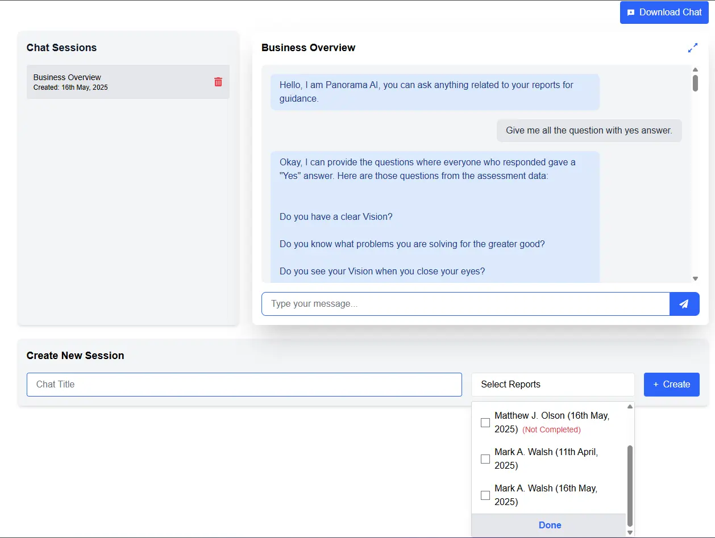Open the Business Overview chat session
Image resolution: width=715 pixels, height=538 pixels.
tap(114, 81)
